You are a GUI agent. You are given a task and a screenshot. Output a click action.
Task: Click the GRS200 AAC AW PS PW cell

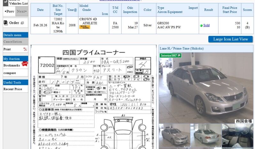click(178, 25)
